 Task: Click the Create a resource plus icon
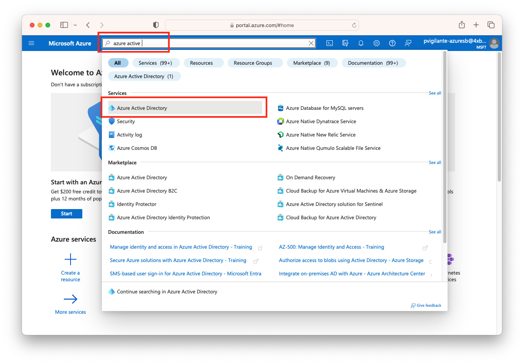[x=70, y=259]
